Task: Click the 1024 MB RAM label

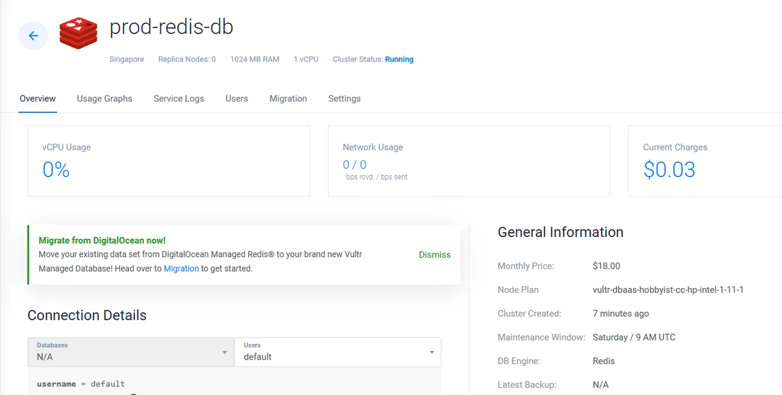Action: point(255,59)
